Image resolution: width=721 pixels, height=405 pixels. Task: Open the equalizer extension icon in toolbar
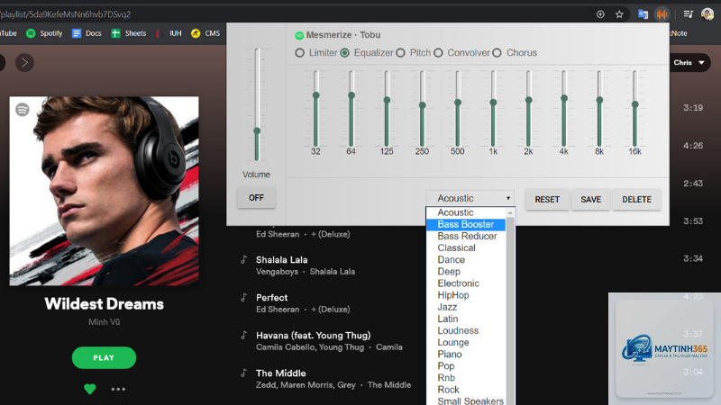[662, 14]
